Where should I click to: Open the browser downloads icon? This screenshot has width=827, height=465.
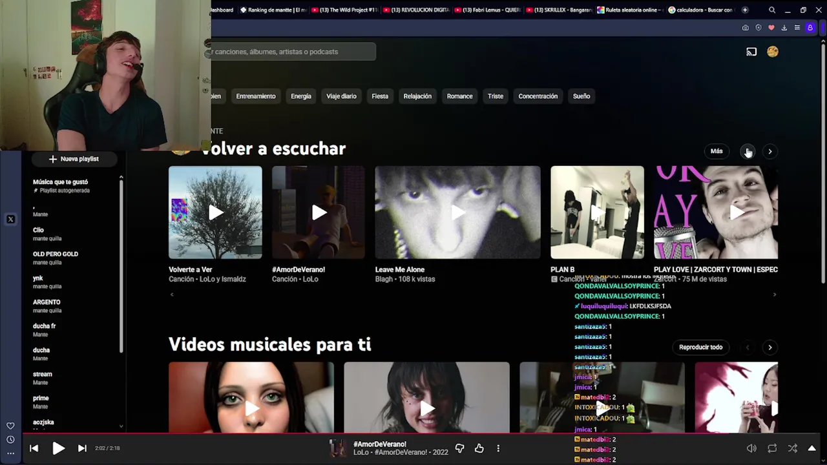(x=784, y=28)
